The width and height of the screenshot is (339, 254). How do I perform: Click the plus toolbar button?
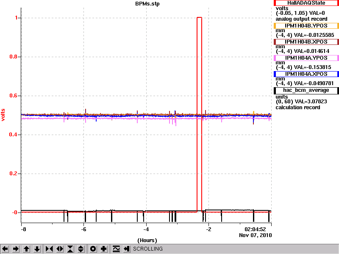pyautogui.click(x=104, y=249)
